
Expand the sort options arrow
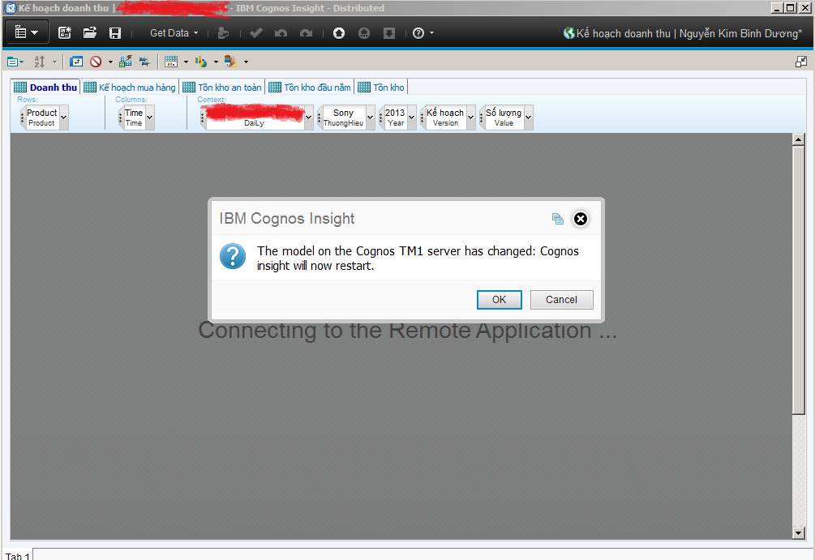54,62
